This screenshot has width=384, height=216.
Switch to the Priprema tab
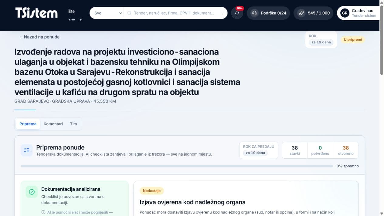pyautogui.click(x=28, y=124)
